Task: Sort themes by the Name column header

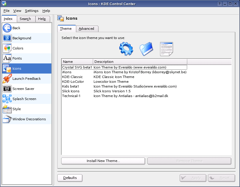Action: click(x=77, y=62)
